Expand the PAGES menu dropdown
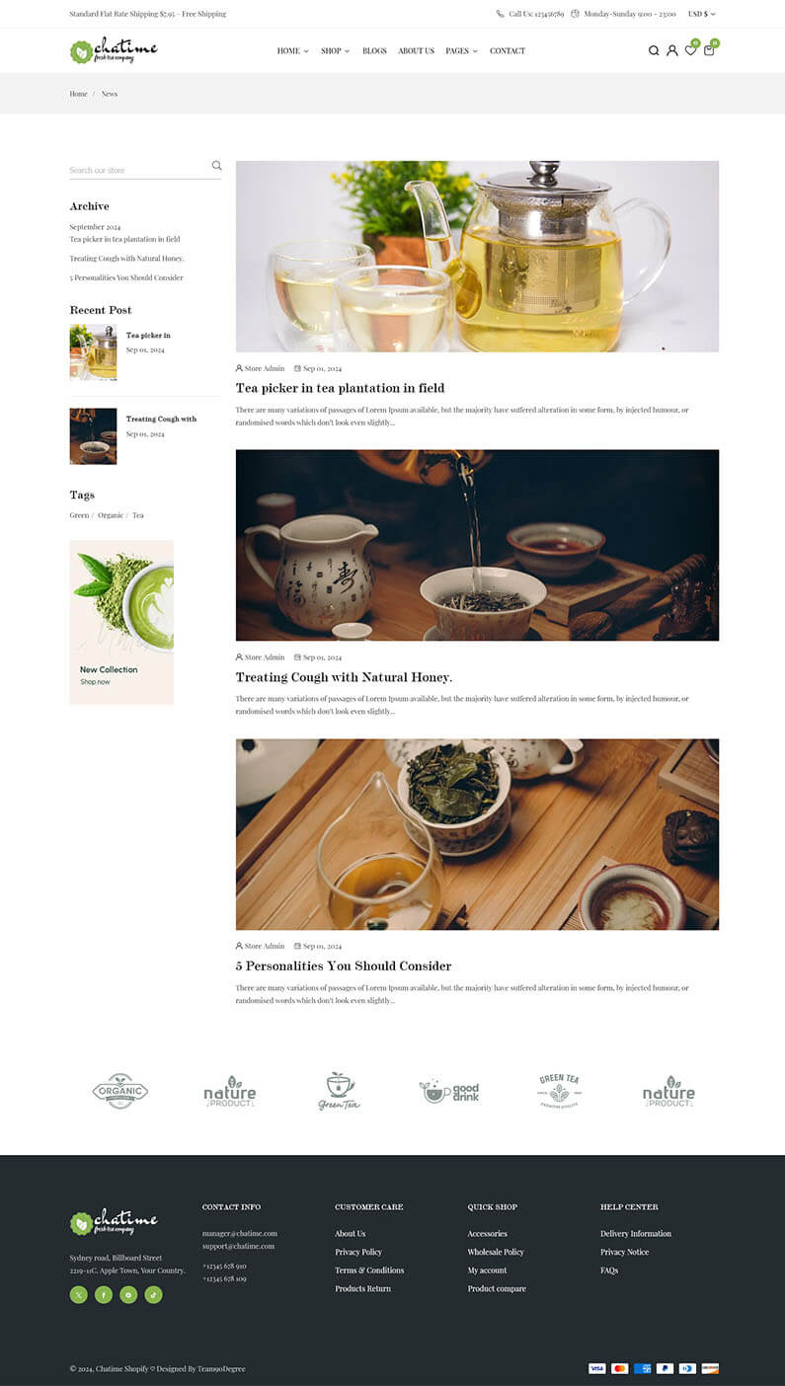Image resolution: width=785 pixels, height=1386 pixels. (461, 50)
